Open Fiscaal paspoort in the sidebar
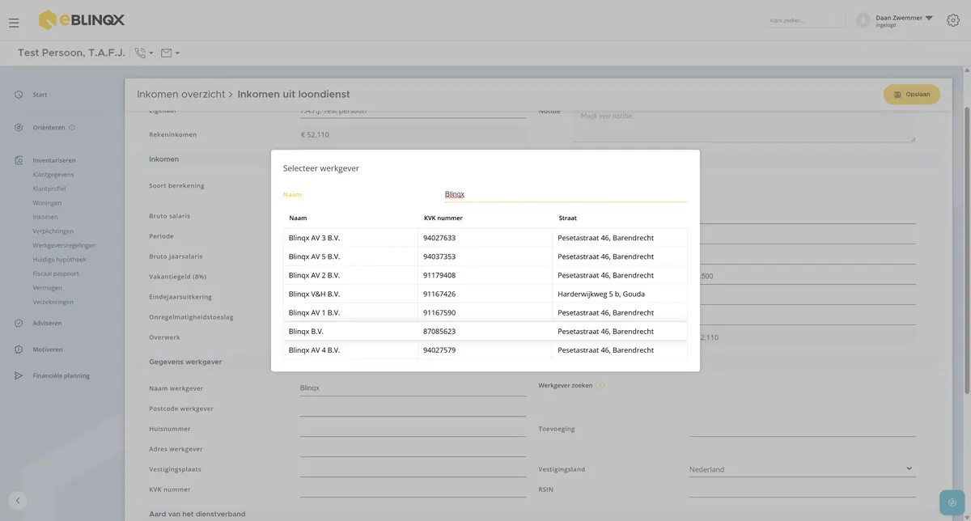 pos(56,273)
